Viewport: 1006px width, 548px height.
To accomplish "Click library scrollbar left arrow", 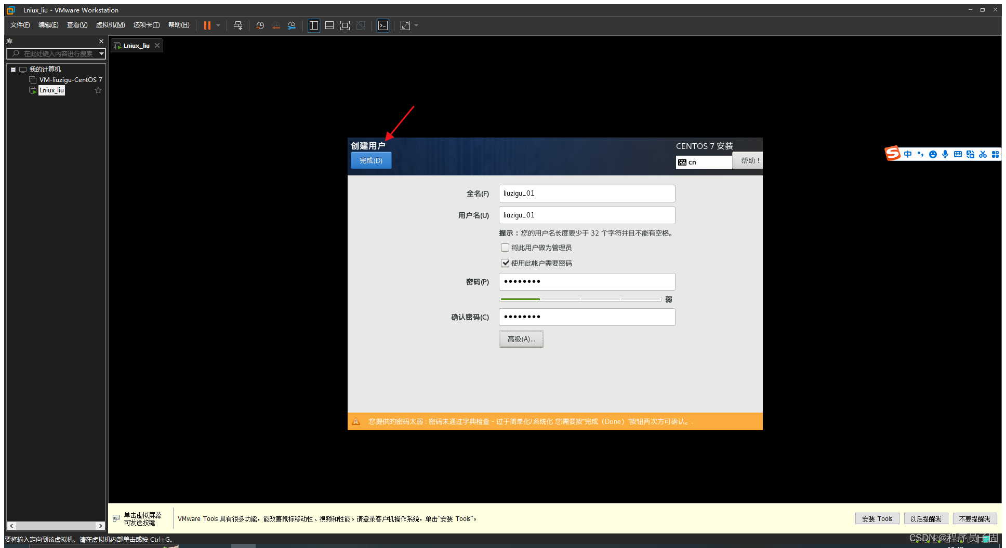I will [12, 526].
